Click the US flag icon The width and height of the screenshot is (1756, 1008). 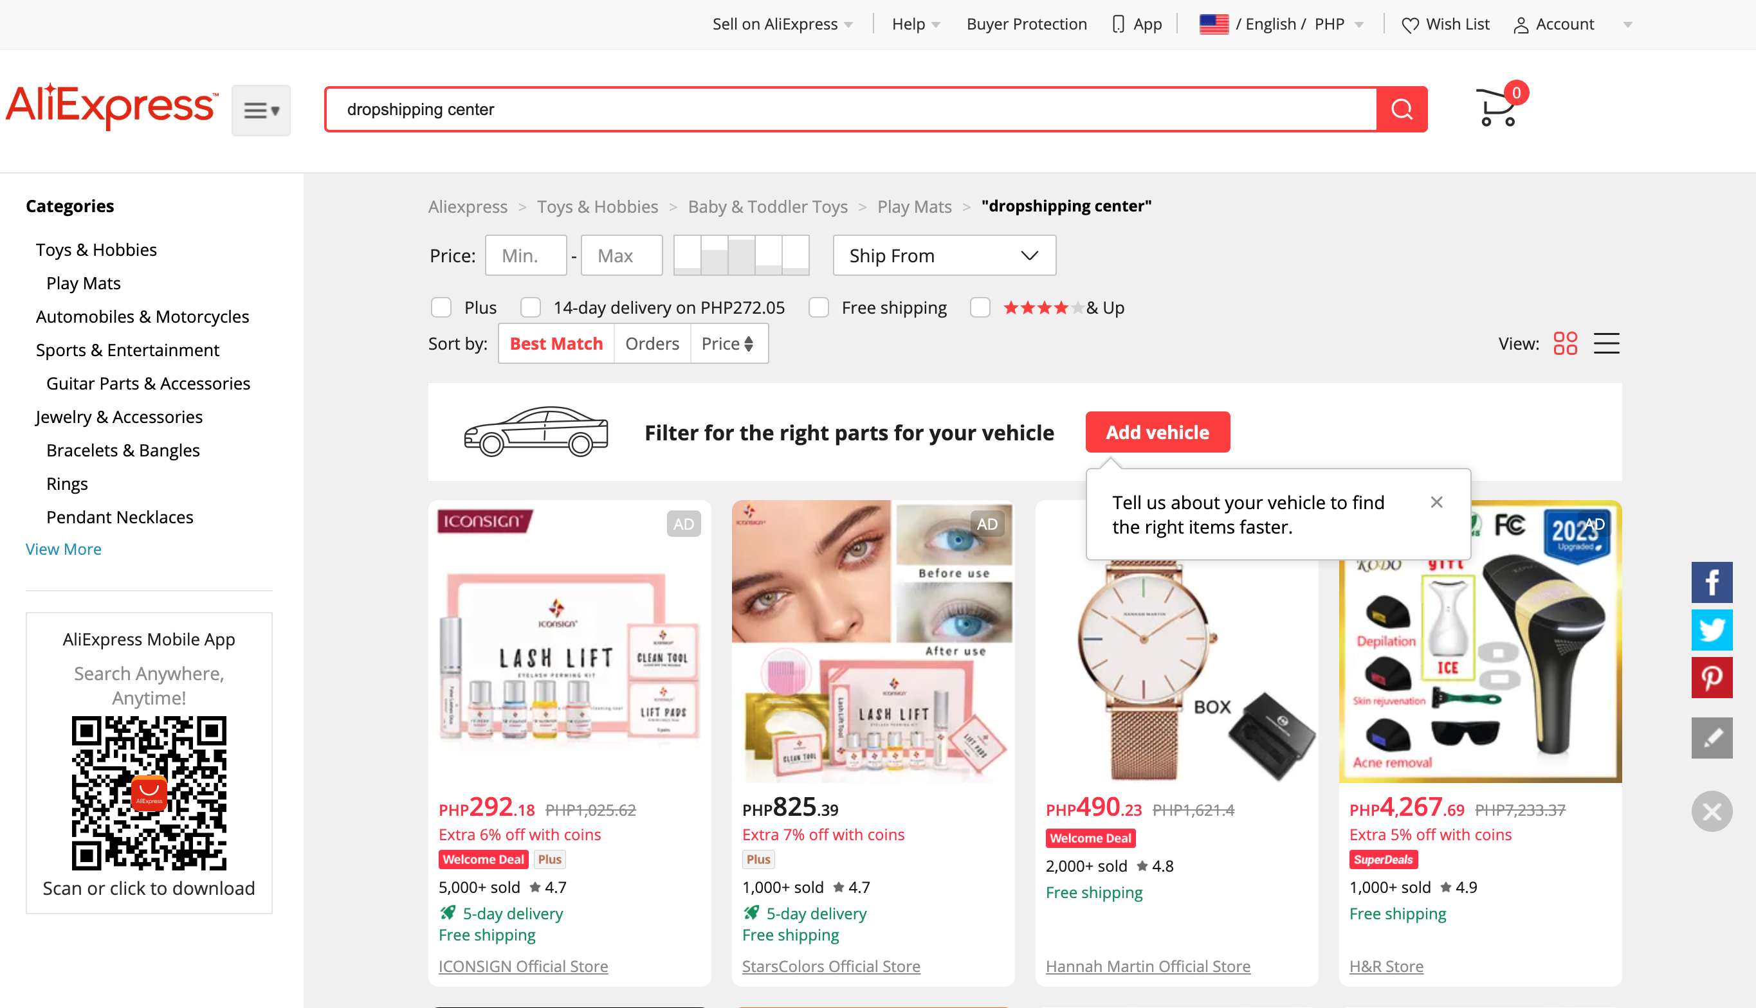[1214, 24]
